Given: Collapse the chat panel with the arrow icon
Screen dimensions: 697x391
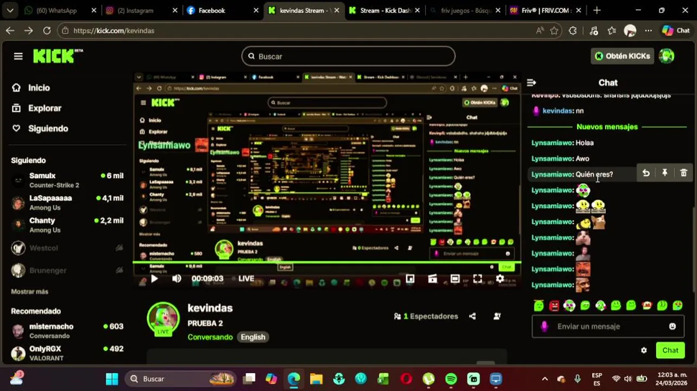Looking at the screenshot, I should coord(531,83).
